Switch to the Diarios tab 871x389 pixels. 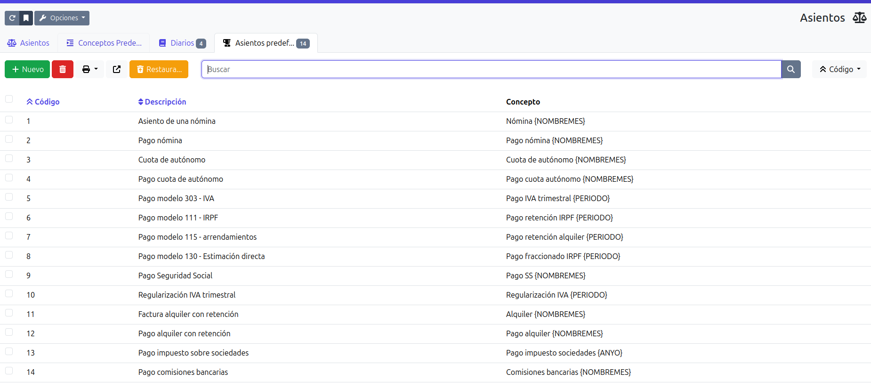coord(182,43)
